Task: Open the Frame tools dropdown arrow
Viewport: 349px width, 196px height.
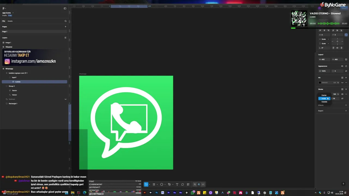Action: pyautogui.click(x=157, y=185)
